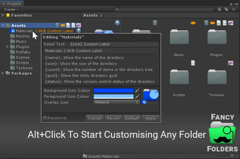Select the Textures folder in tree

[24, 68]
